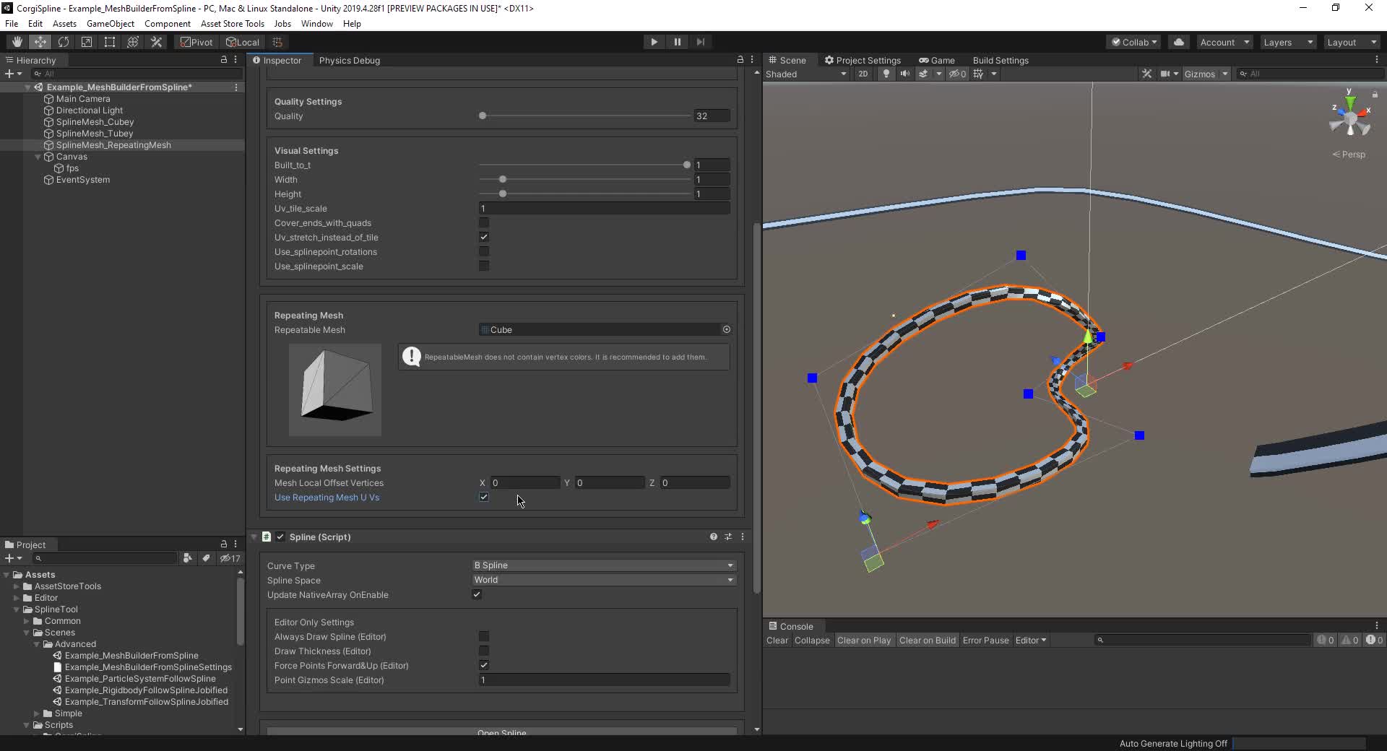
Task: Toggle scene audio speaker icon
Action: 904,74
